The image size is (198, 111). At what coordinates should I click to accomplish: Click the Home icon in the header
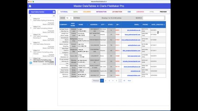30,6
